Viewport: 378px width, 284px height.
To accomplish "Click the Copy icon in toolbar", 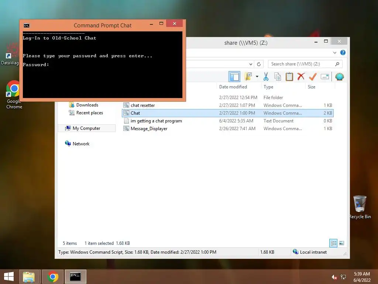I will point(278,77).
